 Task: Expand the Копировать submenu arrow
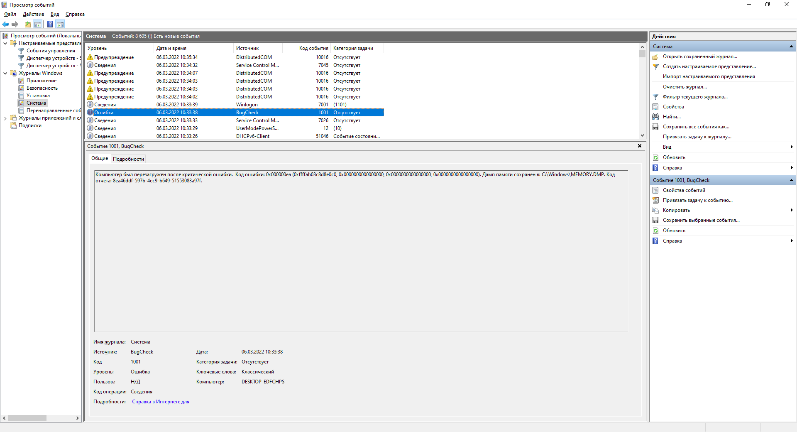pos(792,210)
